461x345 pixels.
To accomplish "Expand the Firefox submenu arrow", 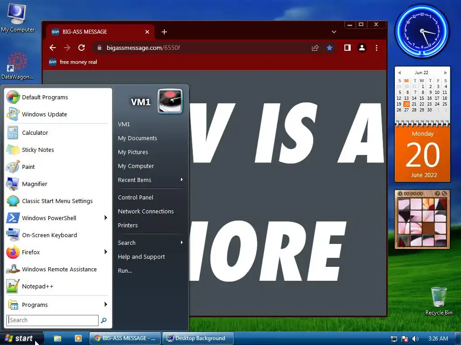I will pyautogui.click(x=105, y=252).
